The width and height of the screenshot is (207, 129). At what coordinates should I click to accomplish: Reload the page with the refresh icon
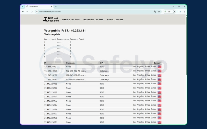pos(32,12)
